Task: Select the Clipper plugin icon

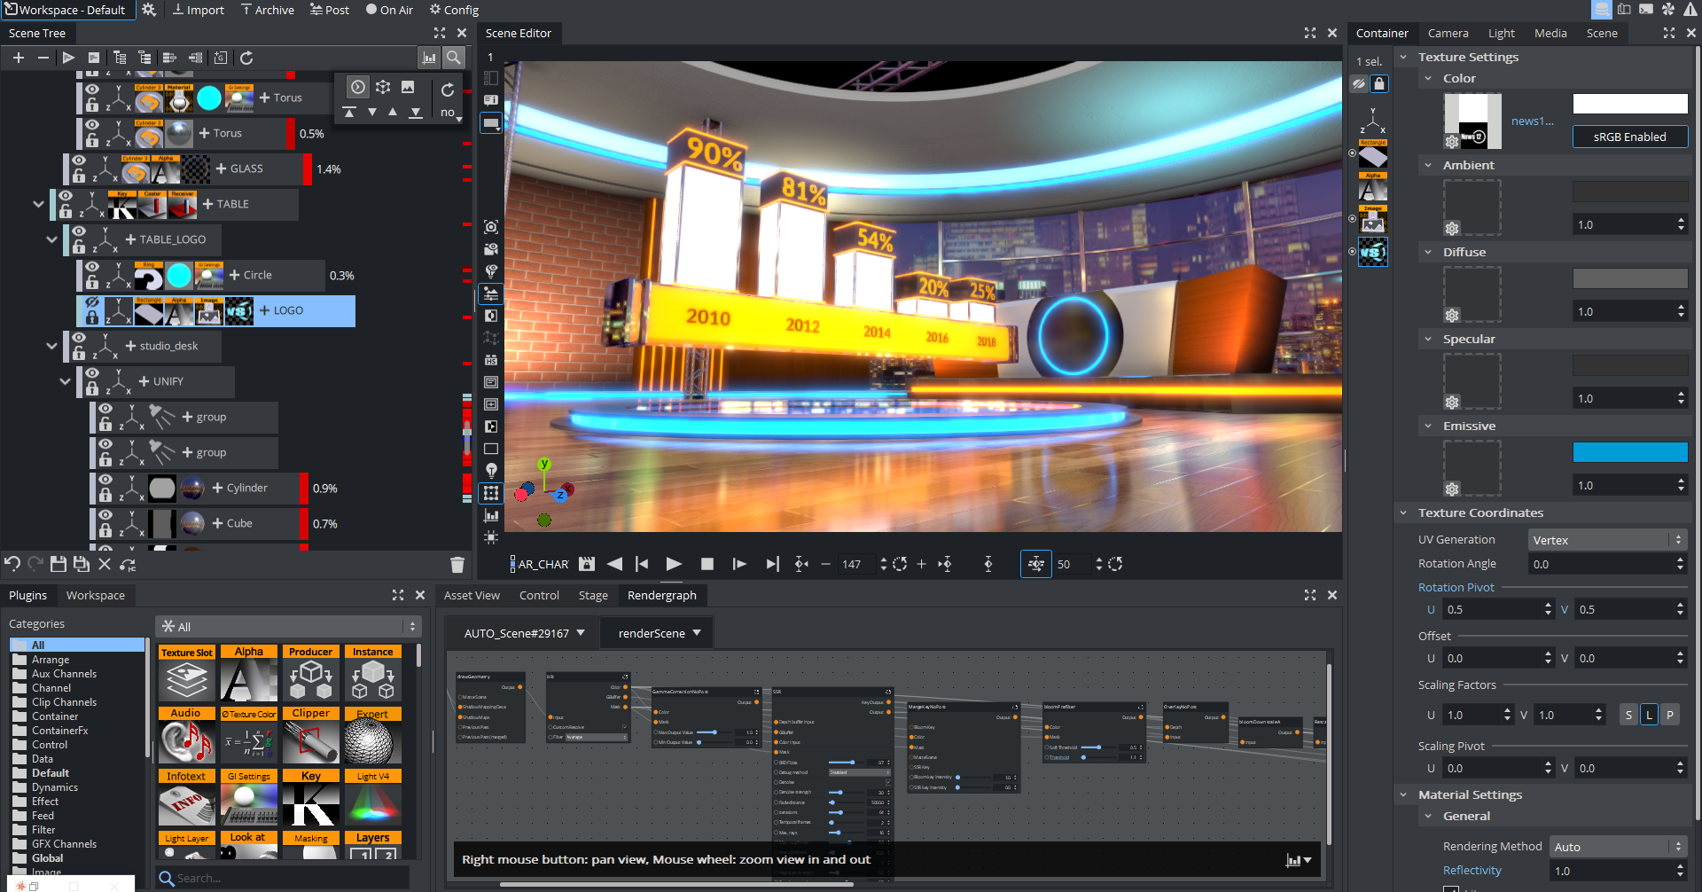Action: (311, 735)
